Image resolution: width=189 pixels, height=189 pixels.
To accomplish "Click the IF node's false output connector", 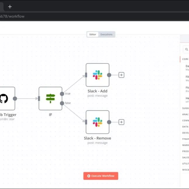I will (62, 103).
